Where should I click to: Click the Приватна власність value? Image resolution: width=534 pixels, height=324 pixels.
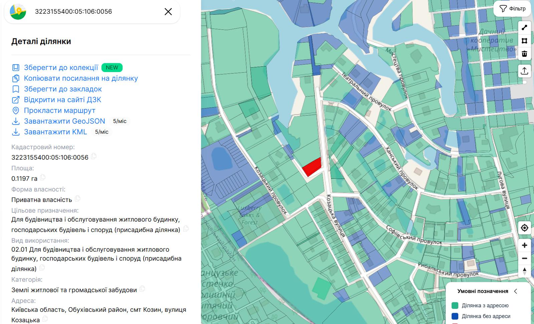[42, 200]
